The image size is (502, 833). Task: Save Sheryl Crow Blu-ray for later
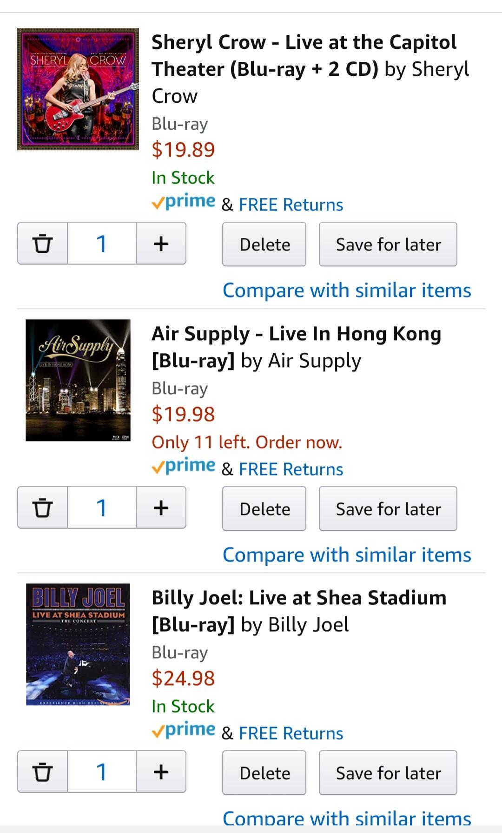(388, 245)
